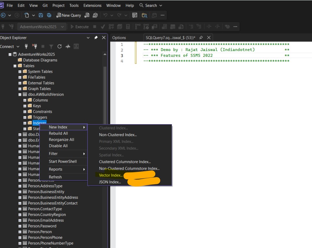This screenshot has width=312, height=248.
Task: Open the Tools menu
Action: [73, 5]
